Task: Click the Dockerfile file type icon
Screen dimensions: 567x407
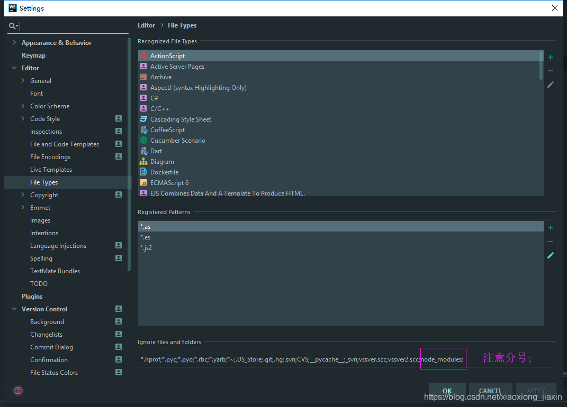Action: (x=143, y=172)
